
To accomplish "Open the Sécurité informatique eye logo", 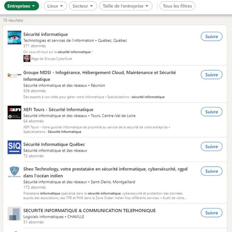I will 14,37.
